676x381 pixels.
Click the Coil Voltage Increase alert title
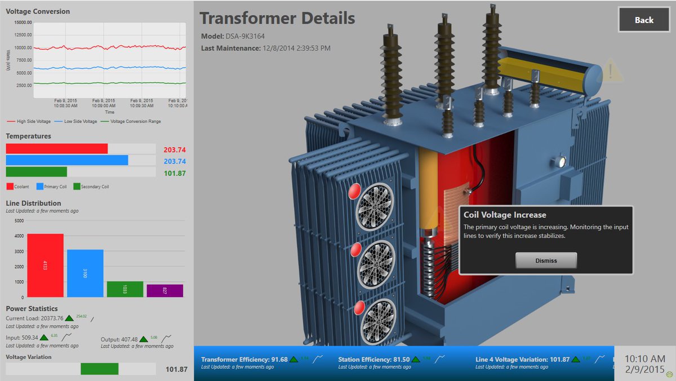pyautogui.click(x=505, y=215)
